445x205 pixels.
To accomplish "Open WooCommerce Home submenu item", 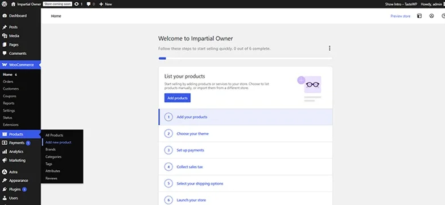I will [7, 75].
